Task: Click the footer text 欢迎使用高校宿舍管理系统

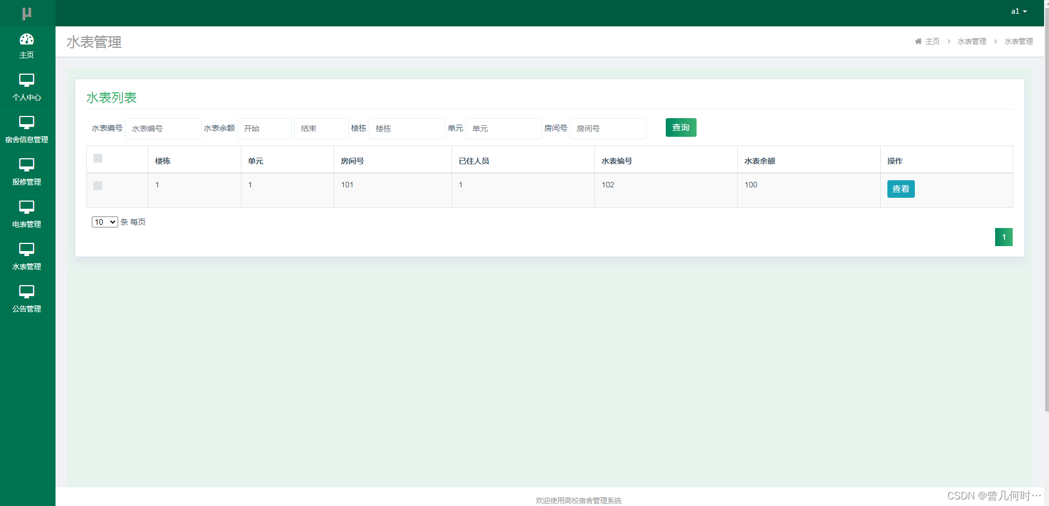Action: (x=578, y=501)
